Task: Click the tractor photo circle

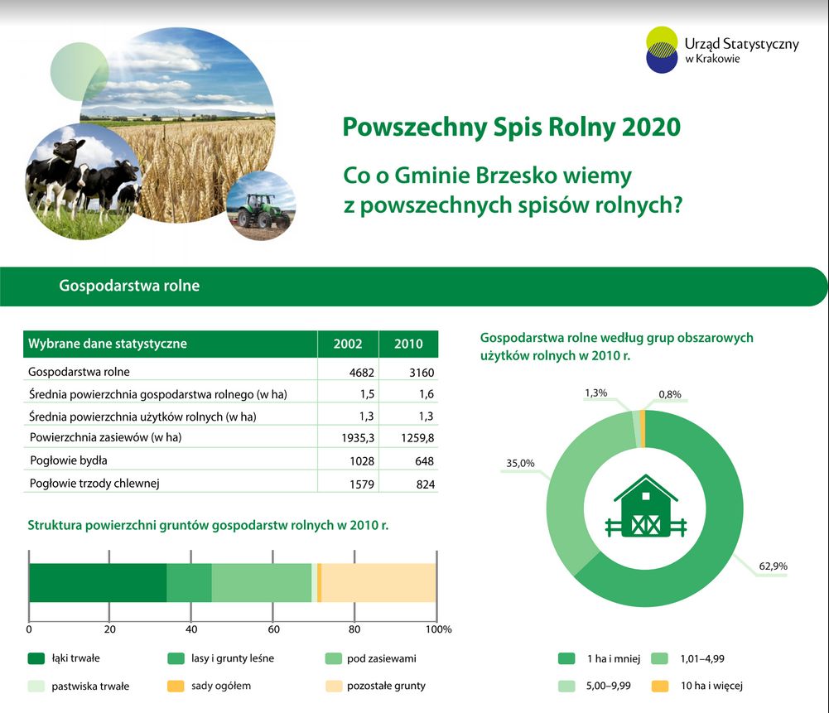Action: [261, 207]
